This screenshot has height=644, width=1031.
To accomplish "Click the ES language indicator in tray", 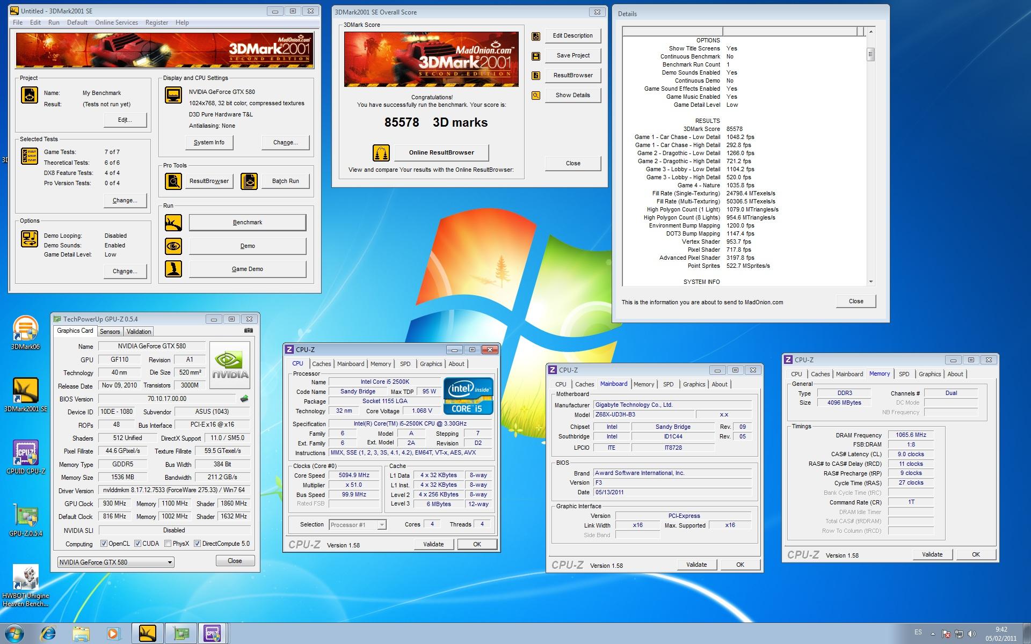I will point(918,632).
